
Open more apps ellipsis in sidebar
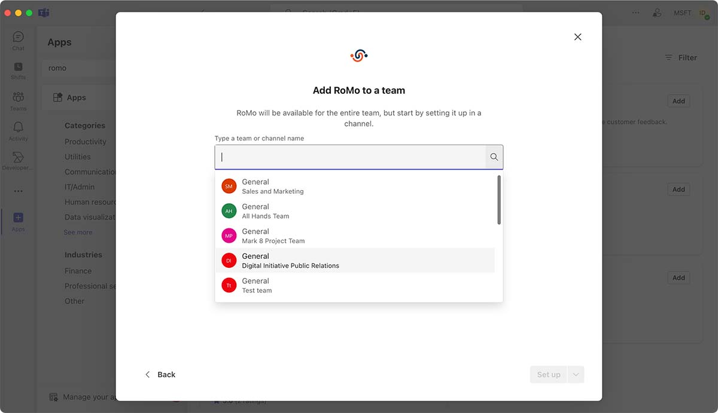(19, 191)
